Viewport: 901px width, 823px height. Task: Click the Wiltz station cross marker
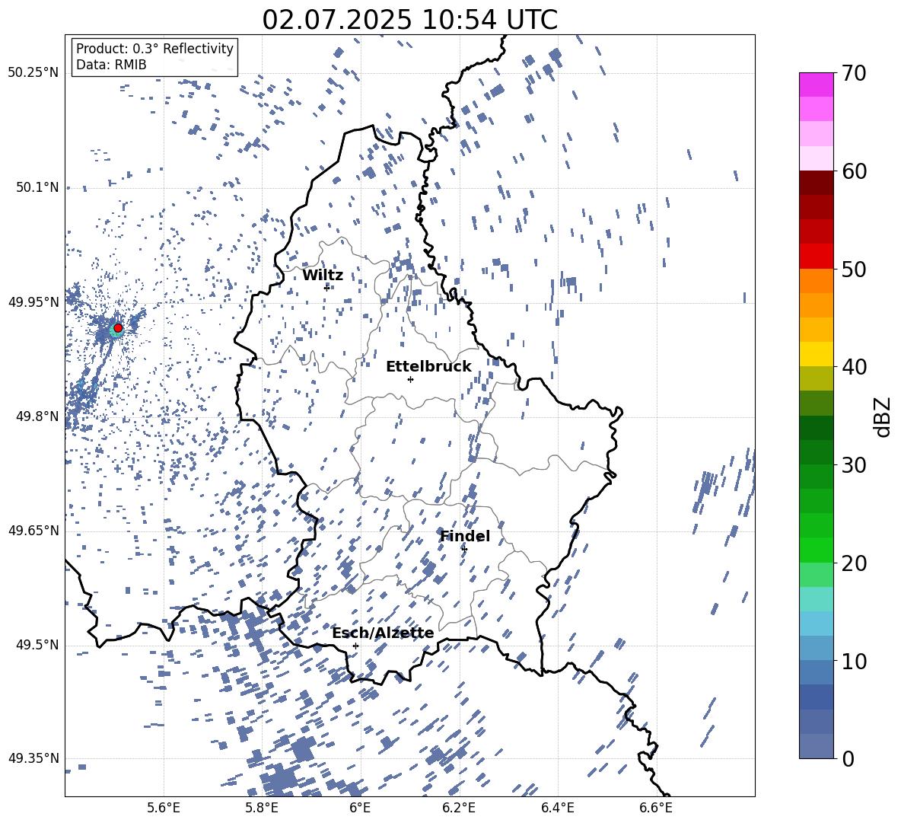[x=326, y=287]
